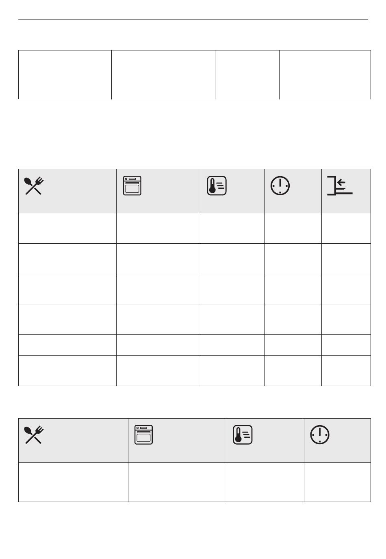Select the blank cell directly under the bottom table's clock icon

tap(337, 482)
